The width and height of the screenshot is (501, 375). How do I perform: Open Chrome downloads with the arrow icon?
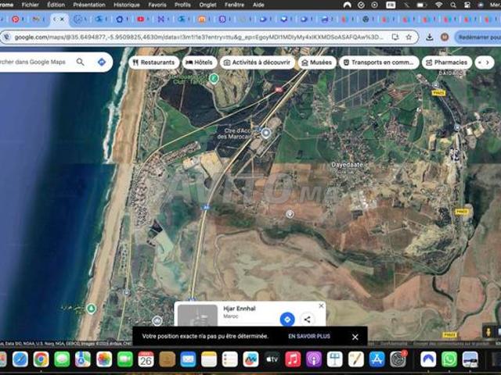(x=430, y=37)
